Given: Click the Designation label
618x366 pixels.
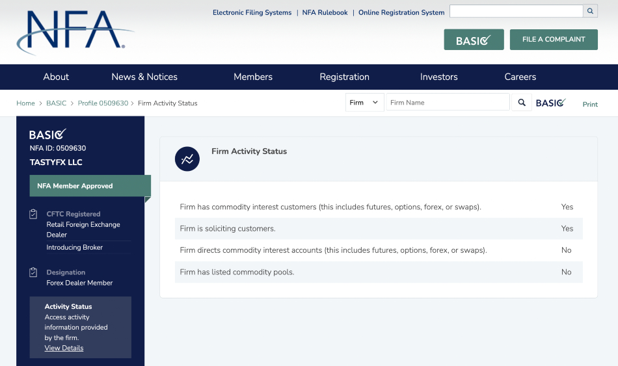Looking at the screenshot, I should [66, 272].
